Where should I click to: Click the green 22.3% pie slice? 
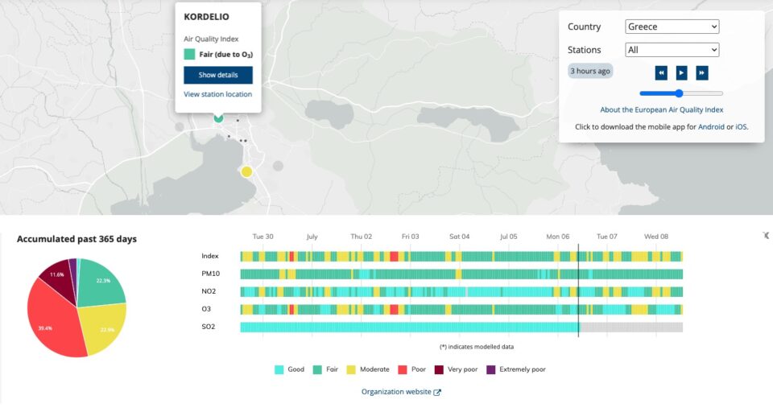pyautogui.click(x=101, y=285)
